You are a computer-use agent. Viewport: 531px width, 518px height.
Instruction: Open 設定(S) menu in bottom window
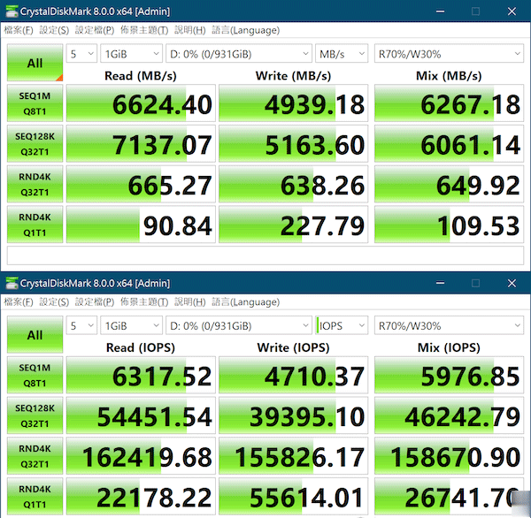click(x=54, y=301)
